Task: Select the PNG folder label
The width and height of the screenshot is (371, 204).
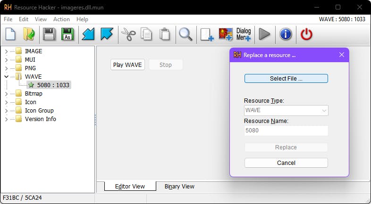Action: [x=30, y=68]
